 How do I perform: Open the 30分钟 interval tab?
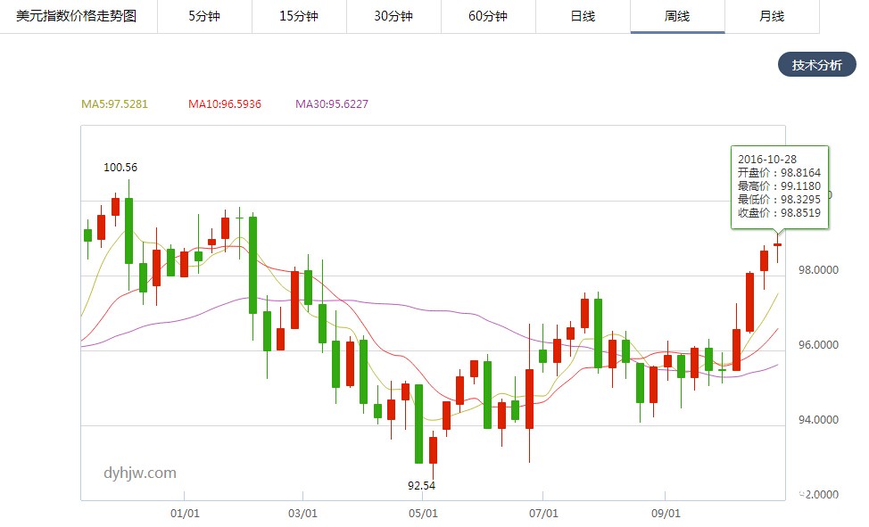click(x=393, y=16)
